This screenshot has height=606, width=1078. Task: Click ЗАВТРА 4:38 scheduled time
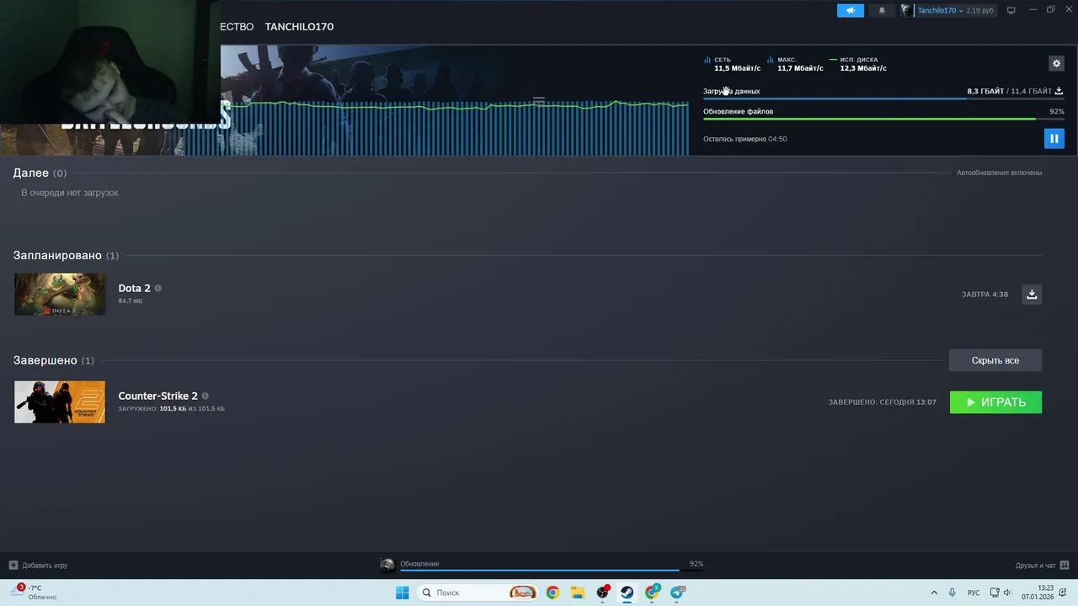click(x=985, y=295)
